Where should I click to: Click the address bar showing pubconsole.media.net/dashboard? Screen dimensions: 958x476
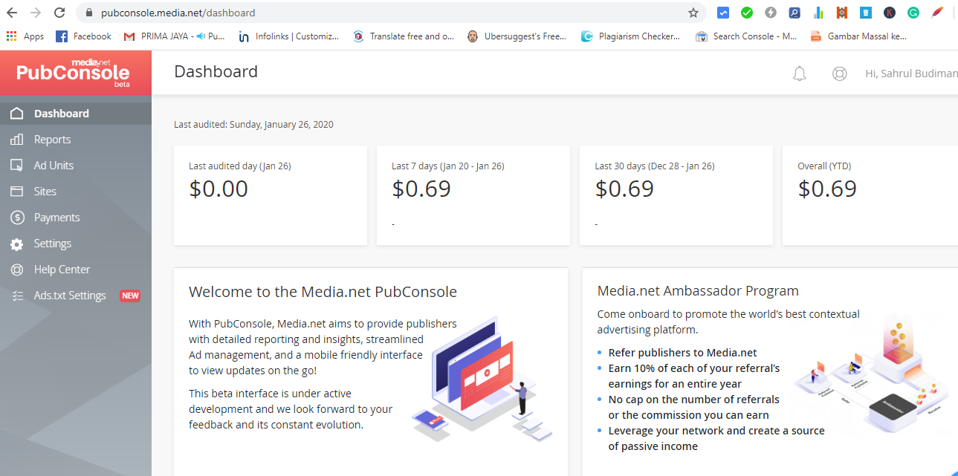pos(392,13)
